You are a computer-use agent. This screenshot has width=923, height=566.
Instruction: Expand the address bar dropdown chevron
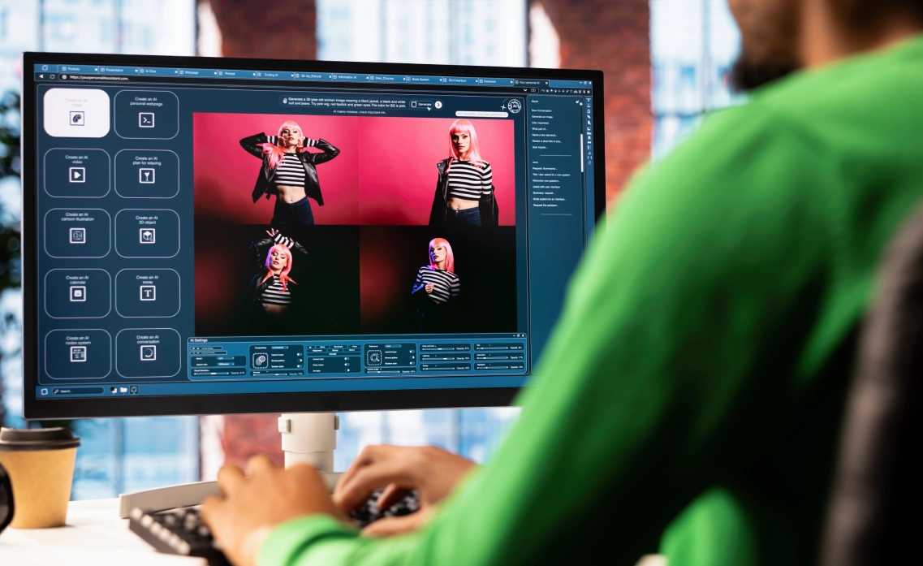coord(525,90)
